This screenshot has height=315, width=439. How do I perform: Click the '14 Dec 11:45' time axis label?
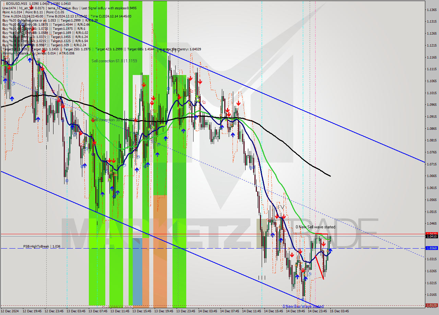[x=252, y=311]
